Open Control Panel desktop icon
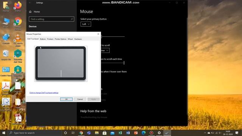This screenshot has width=242, height=136. point(6,71)
